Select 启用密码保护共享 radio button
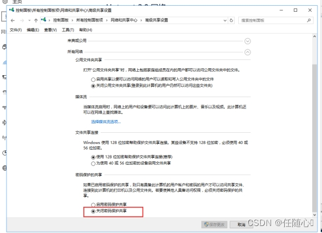Viewport: 322px width, 233px height. 93,204
